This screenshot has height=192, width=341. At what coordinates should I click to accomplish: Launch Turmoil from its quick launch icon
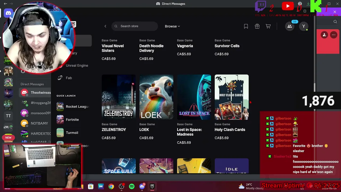60,133
